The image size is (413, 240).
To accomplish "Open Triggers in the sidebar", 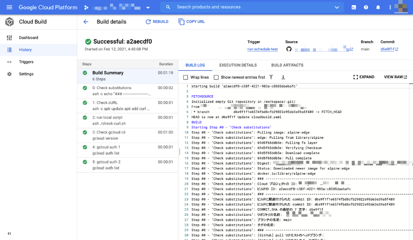I will coord(38,62).
